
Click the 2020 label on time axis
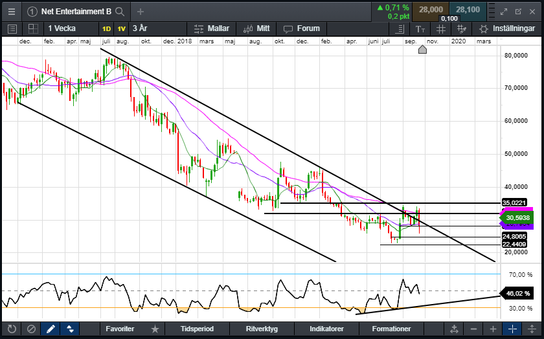pyautogui.click(x=459, y=41)
